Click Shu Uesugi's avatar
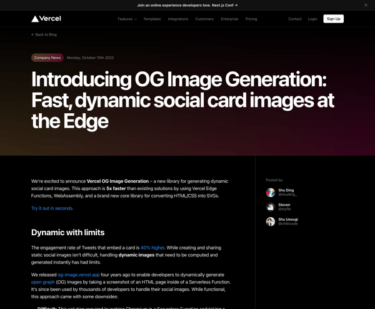375x309 pixels. click(x=271, y=221)
